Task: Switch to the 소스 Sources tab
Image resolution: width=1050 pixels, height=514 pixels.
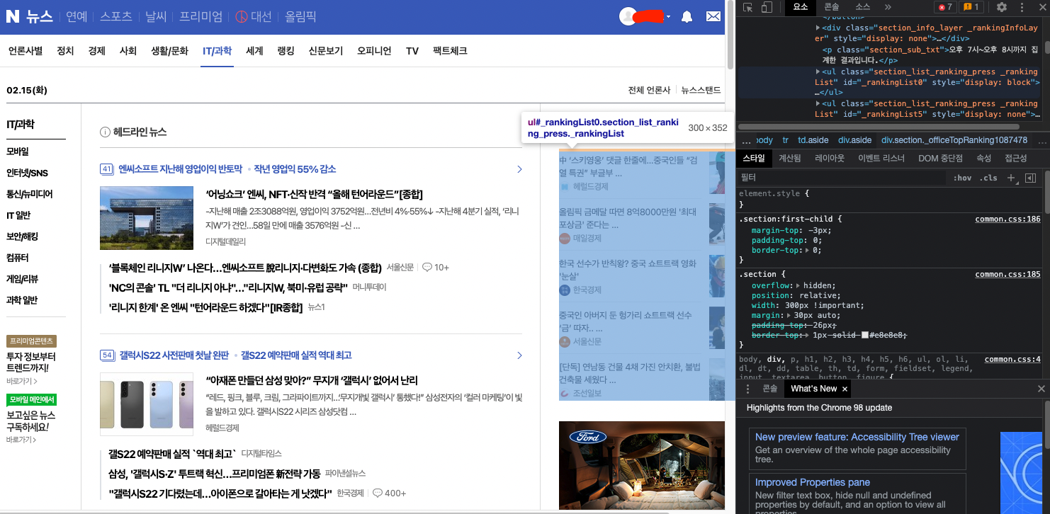Action: [862, 7]
